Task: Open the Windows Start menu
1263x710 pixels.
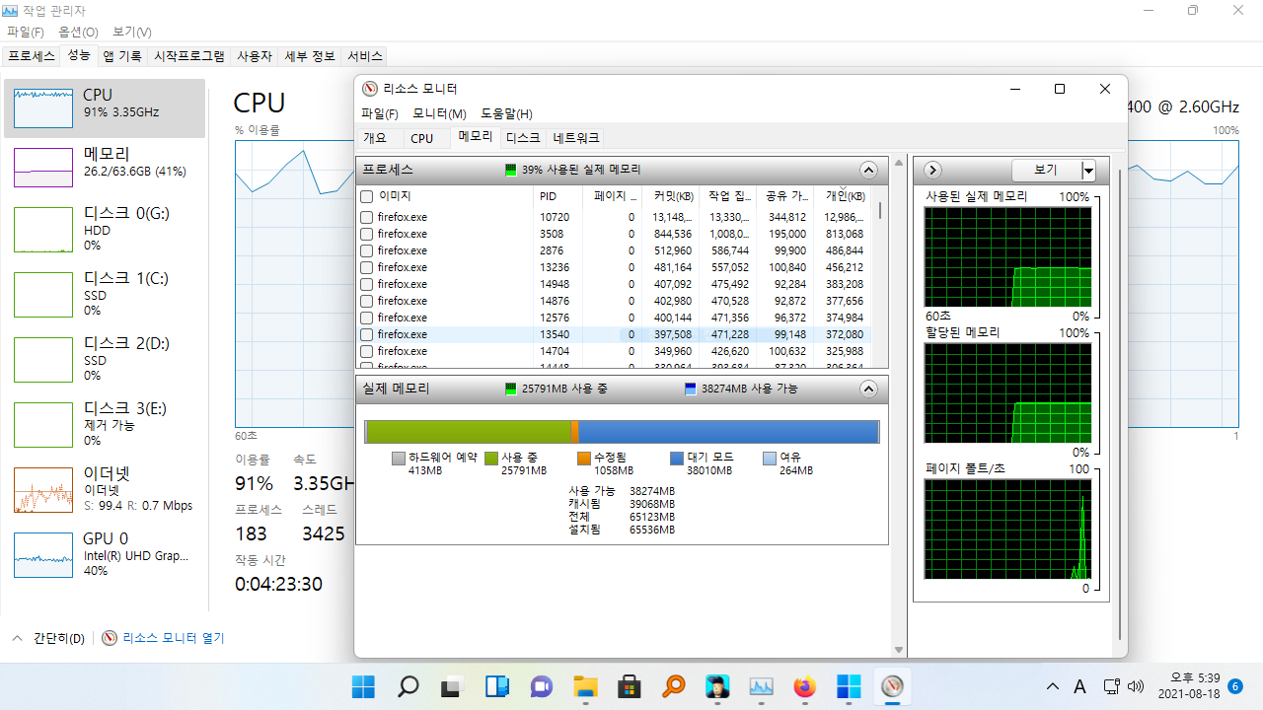Action: (363, 686)
